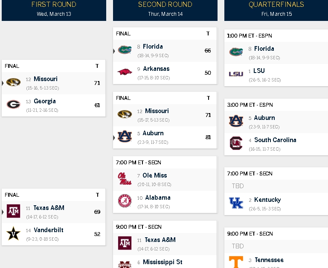
Task: Click the Tennessee T logo
Action: click(236, 262)
